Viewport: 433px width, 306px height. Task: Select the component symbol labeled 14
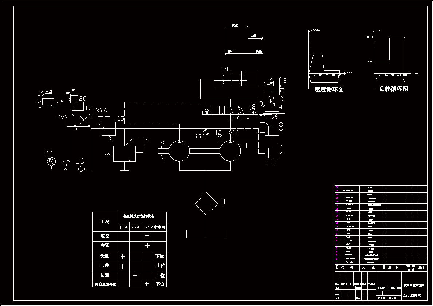(272, 83)
